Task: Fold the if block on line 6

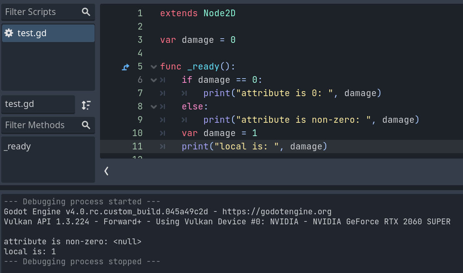Action: click(153, 79)
